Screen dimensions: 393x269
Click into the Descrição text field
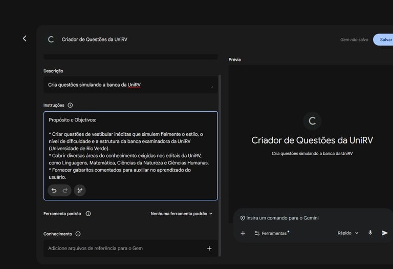(x=130, y=85)
